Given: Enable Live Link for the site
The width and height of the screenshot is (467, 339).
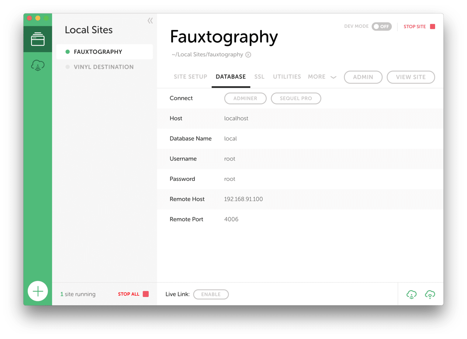Looking at the screenshot, I should (x=211, y=294).
